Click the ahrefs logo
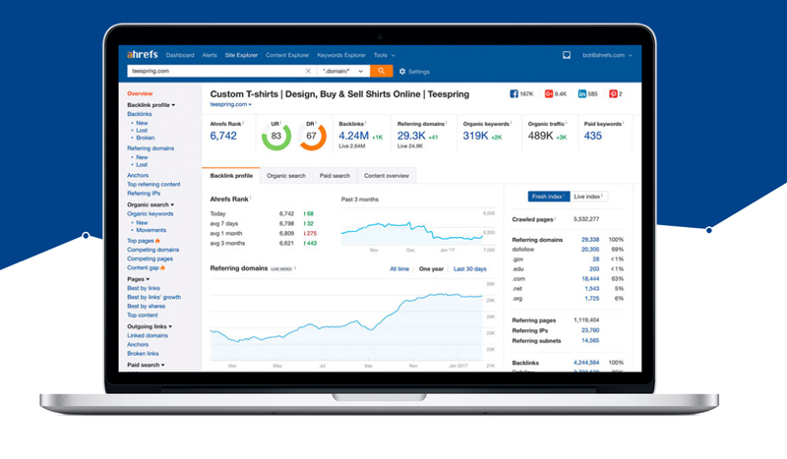Screen dimensions: 787x459 click(x=142, y=55)
